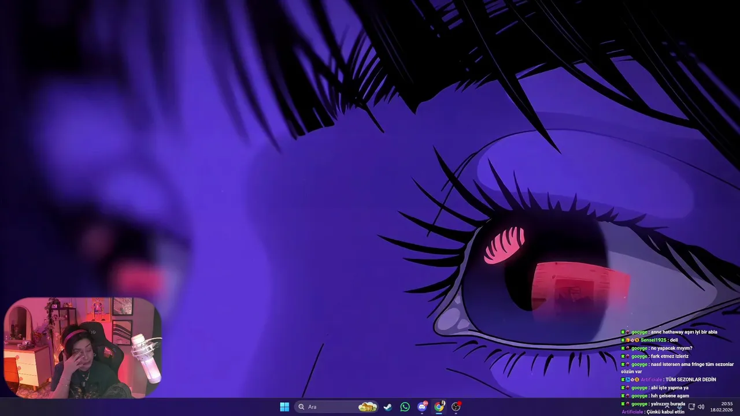Click the username Sensei1925 in chat

(x=653, y=340)
